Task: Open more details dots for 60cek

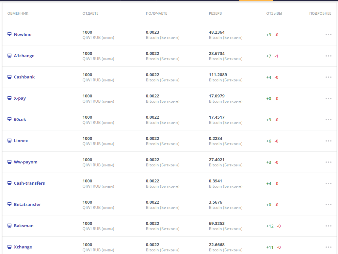Action: [328, 120]
